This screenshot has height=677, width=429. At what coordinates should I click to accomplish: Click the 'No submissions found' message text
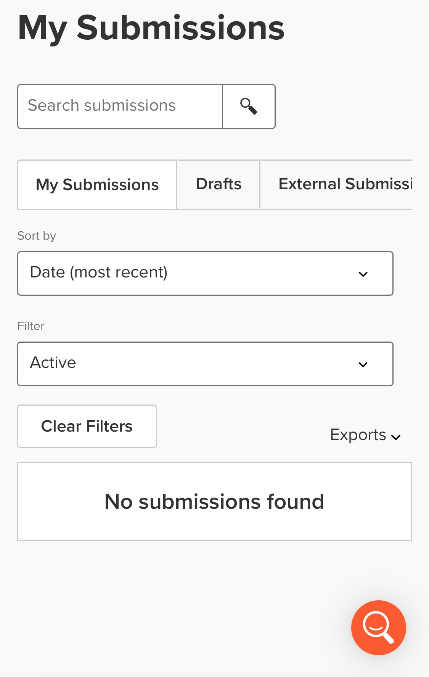[214, 501]
